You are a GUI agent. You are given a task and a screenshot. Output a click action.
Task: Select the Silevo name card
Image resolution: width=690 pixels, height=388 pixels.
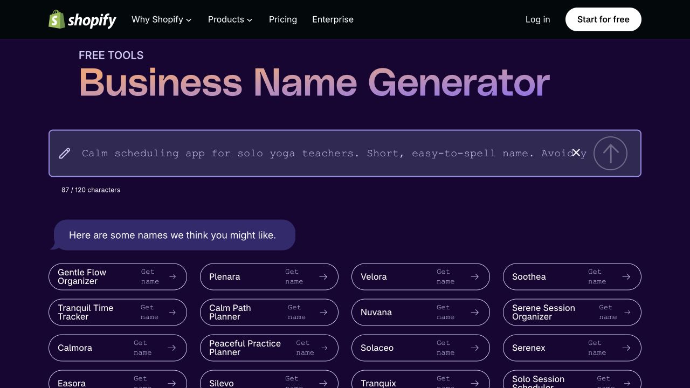(269, 379)
